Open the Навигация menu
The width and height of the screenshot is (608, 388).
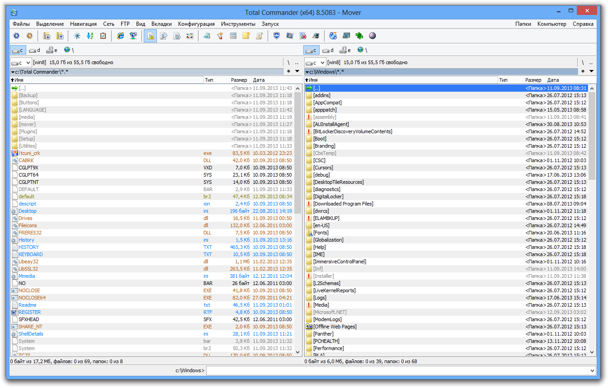click(83, 24)
